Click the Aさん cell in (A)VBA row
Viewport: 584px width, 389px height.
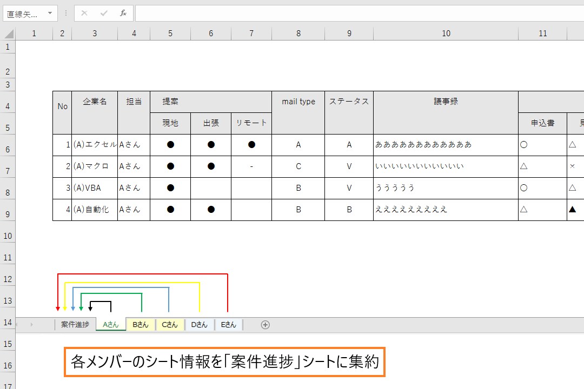134,188
